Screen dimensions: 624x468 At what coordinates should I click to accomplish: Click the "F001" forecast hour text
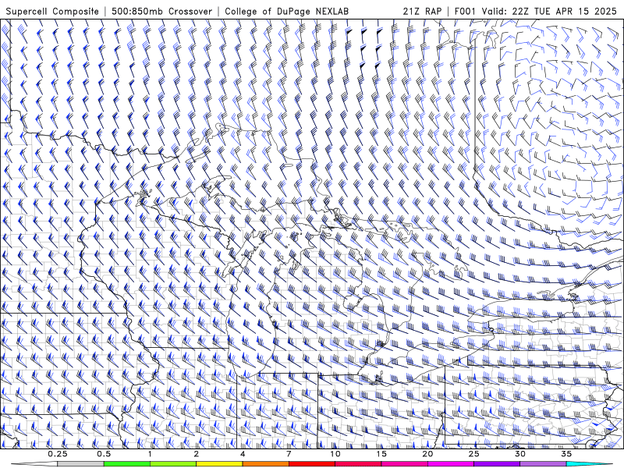click(465, 12)
